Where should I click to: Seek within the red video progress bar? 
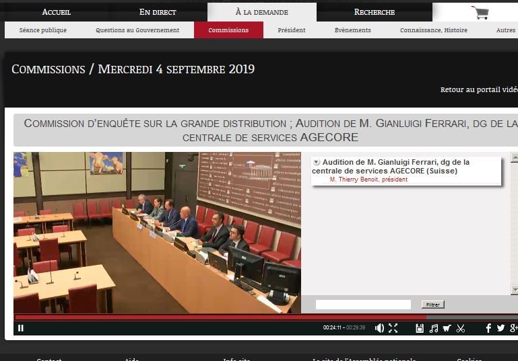[221, 317]
